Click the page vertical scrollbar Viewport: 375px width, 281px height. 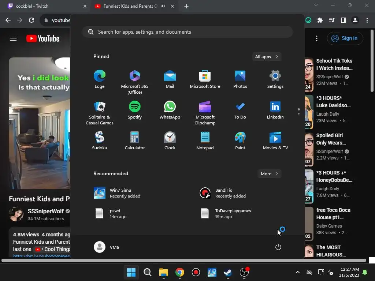click(x=372, y=61)
